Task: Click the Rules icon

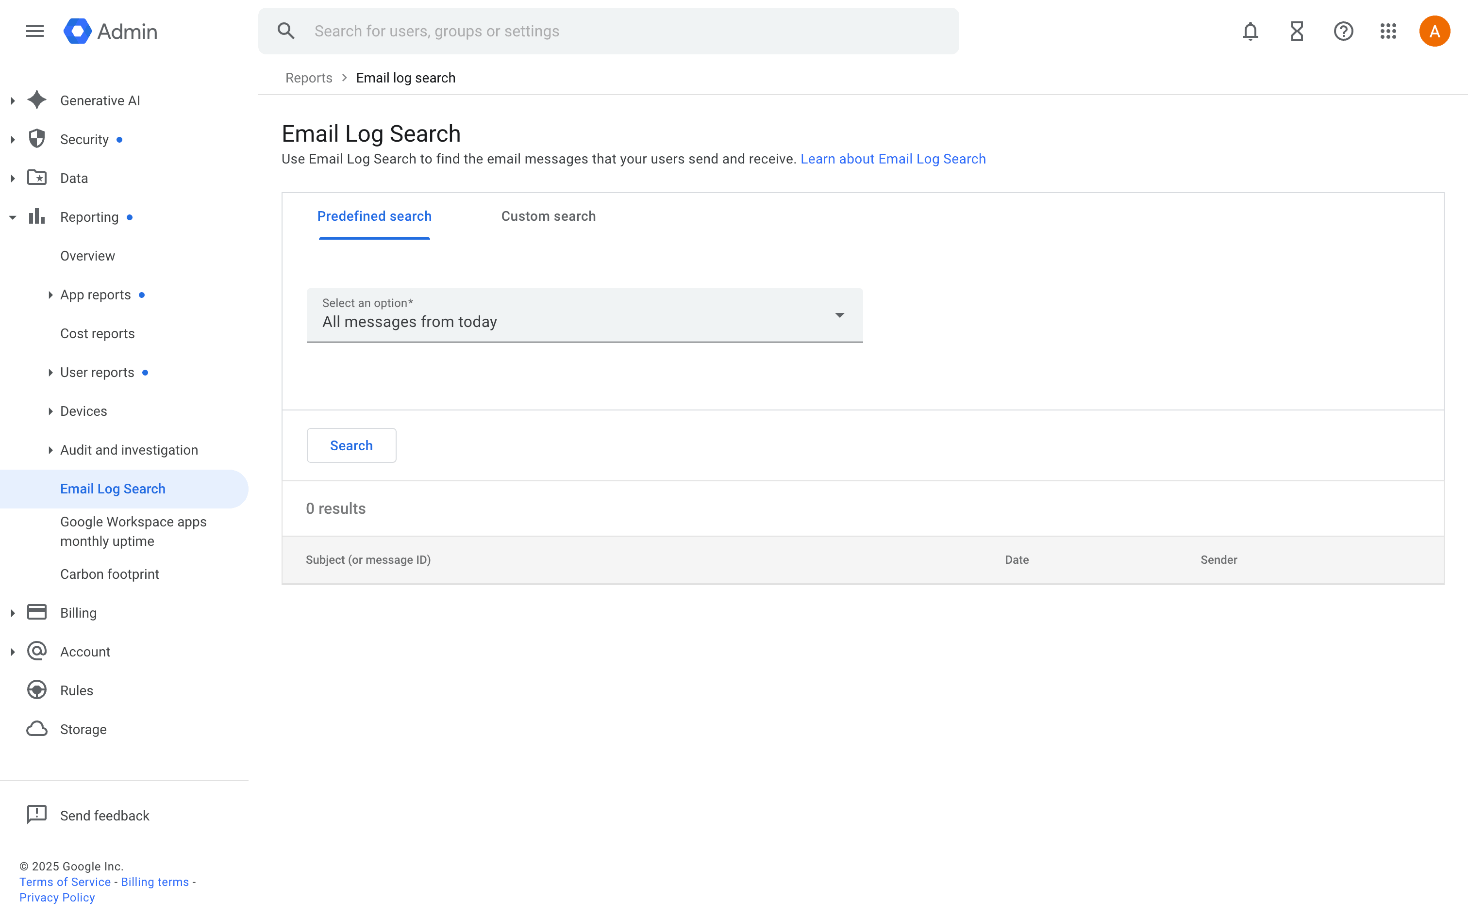Action: [37, 689]
